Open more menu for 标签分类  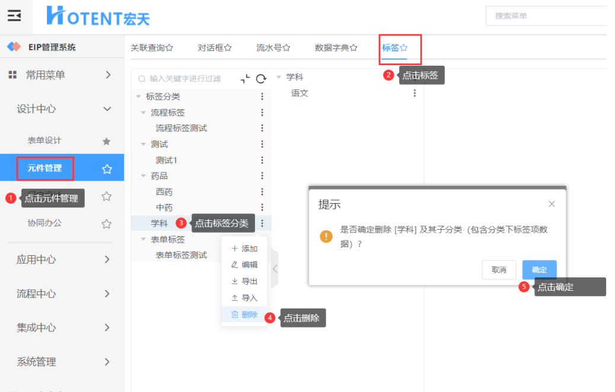tap(262, 97)
